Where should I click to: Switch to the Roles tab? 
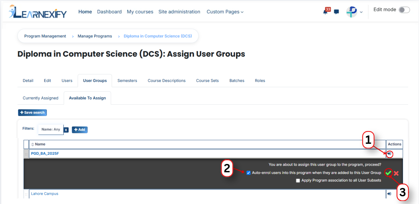pyautogui.click(x=260, y=81)
